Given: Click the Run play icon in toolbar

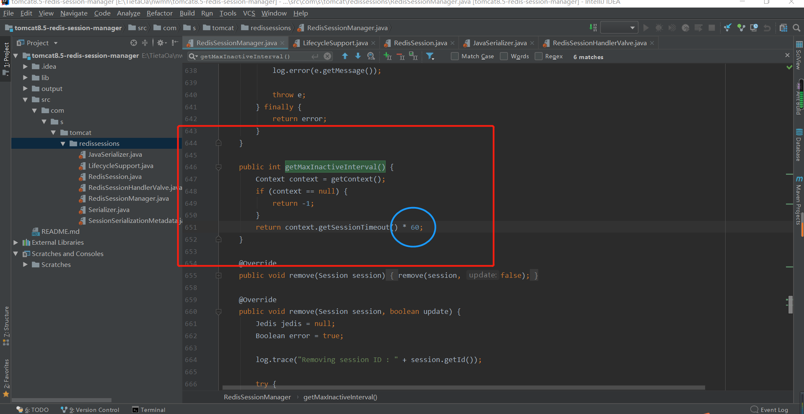Looking at the screenshot, I should (x=646, y=28).
